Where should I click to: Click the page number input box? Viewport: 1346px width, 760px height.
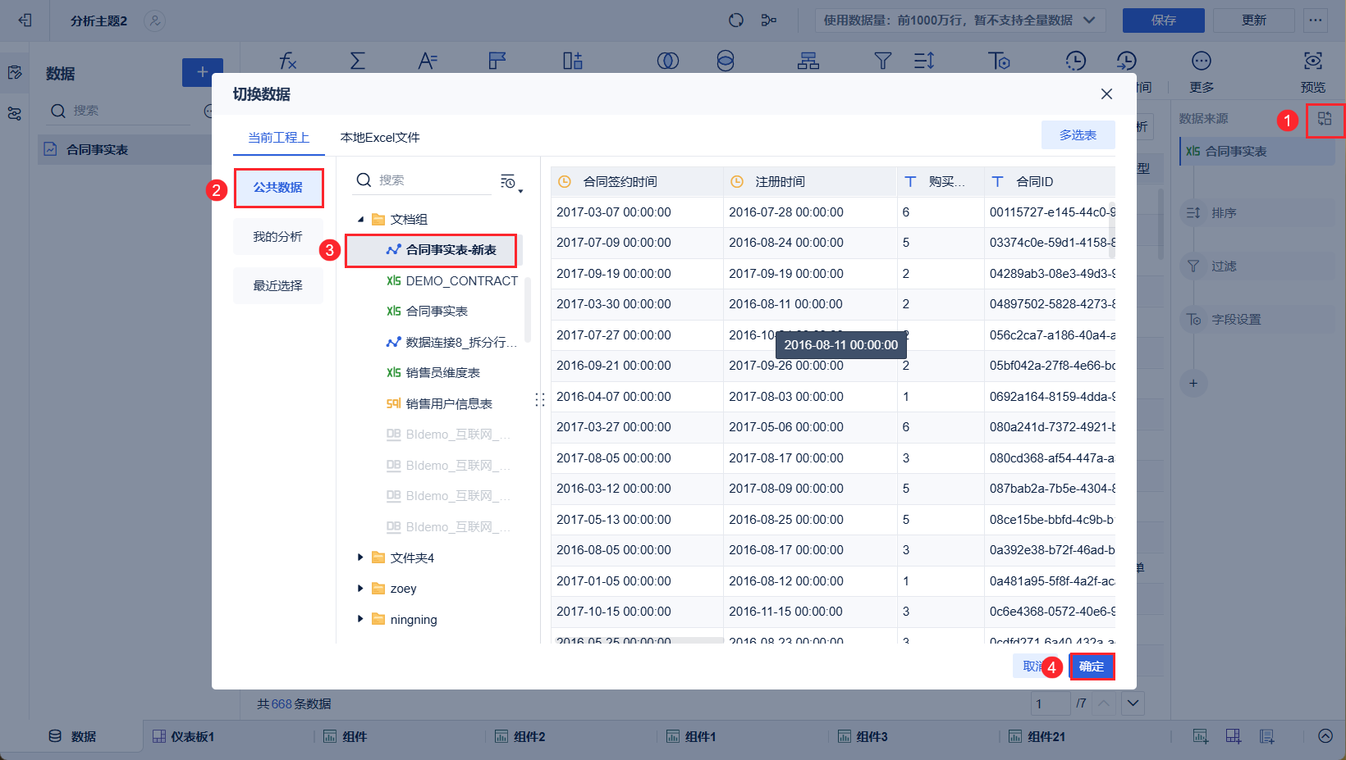coord(1051,703)
